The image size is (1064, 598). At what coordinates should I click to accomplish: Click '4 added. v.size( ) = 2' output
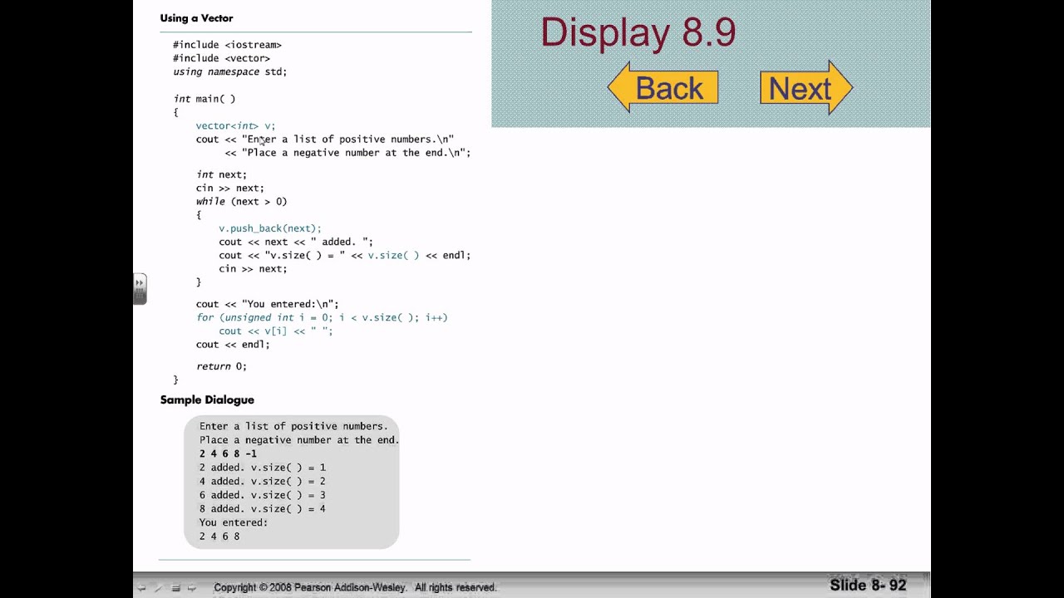(263, 481)
